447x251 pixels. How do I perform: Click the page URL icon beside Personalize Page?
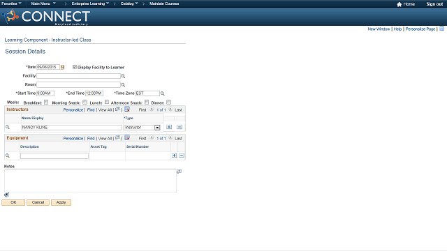pyautogui.click(x=441, y=29)
